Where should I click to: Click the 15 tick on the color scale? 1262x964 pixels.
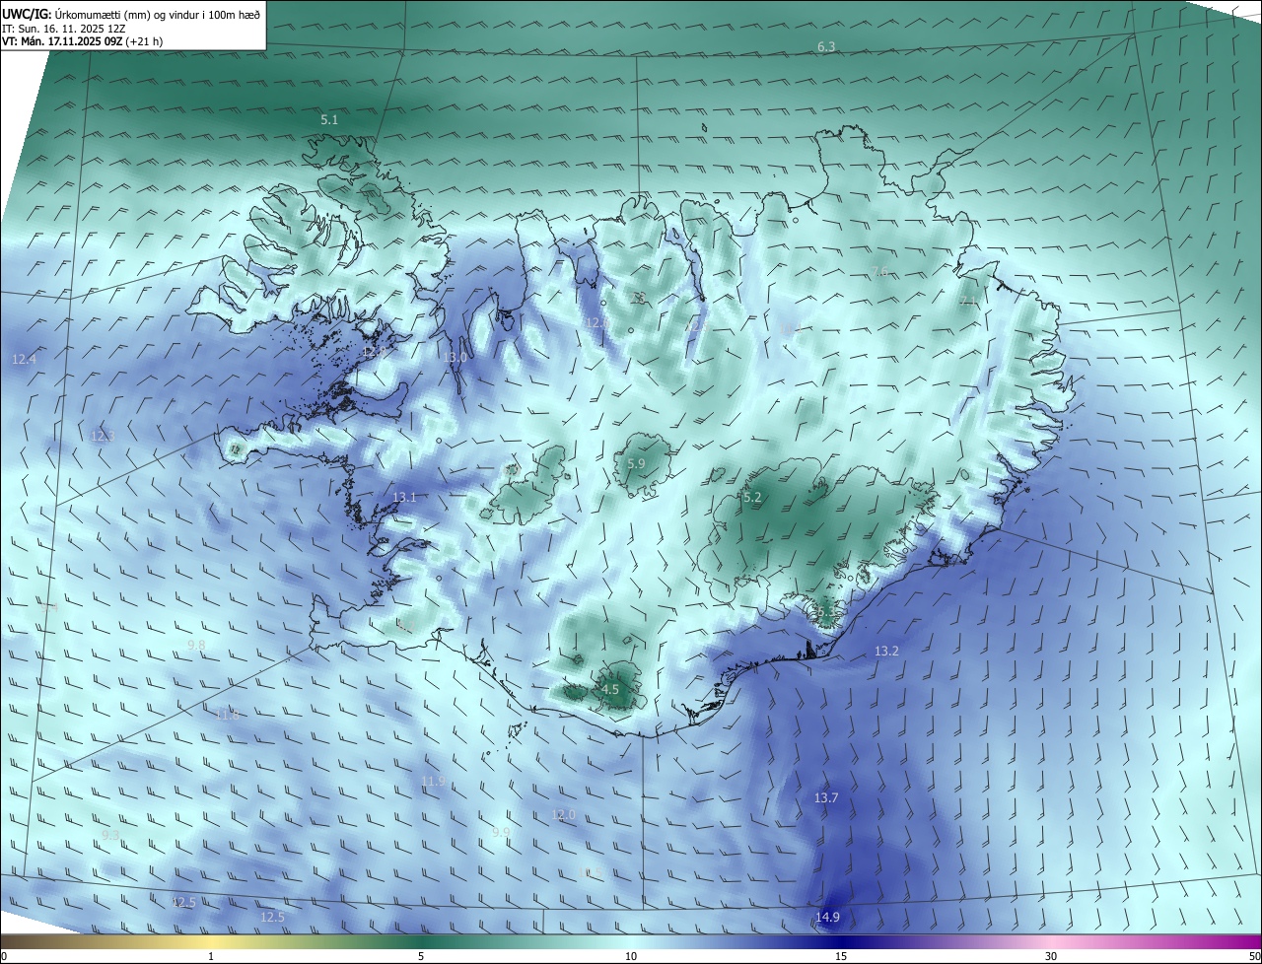point(841,956)
